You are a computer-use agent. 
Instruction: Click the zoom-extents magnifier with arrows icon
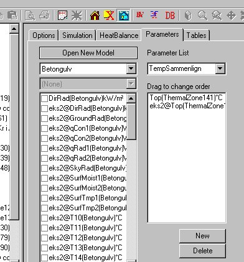pos(217,16)
